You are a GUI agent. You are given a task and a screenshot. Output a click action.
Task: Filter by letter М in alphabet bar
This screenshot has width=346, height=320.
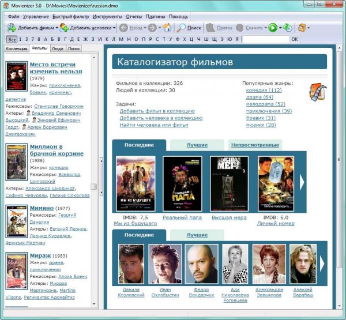pos(121,39)
